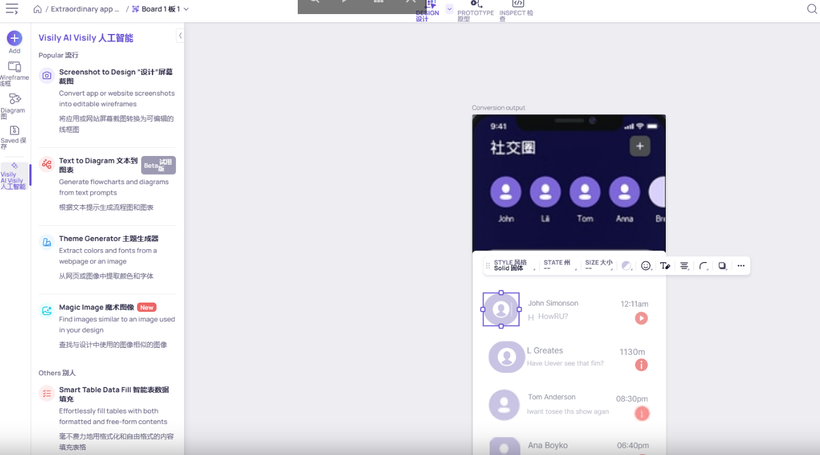The image size is (820, 455).
Task: Open the SIZE dropdown
Action: point(598,266)
